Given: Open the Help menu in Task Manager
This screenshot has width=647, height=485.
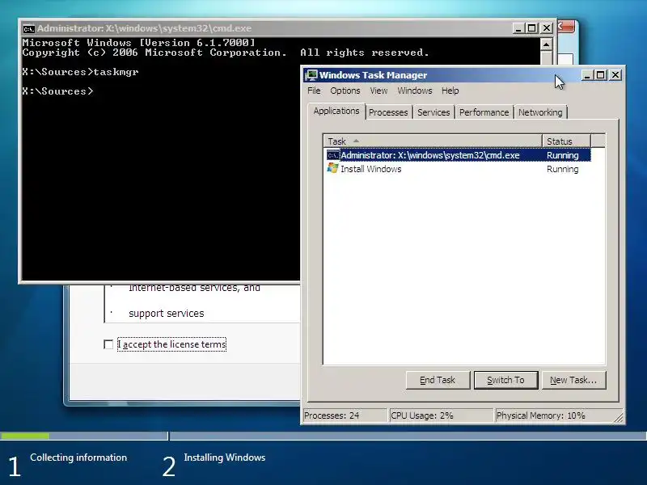Looking at the screenshot, I should [x=450, y=91].
